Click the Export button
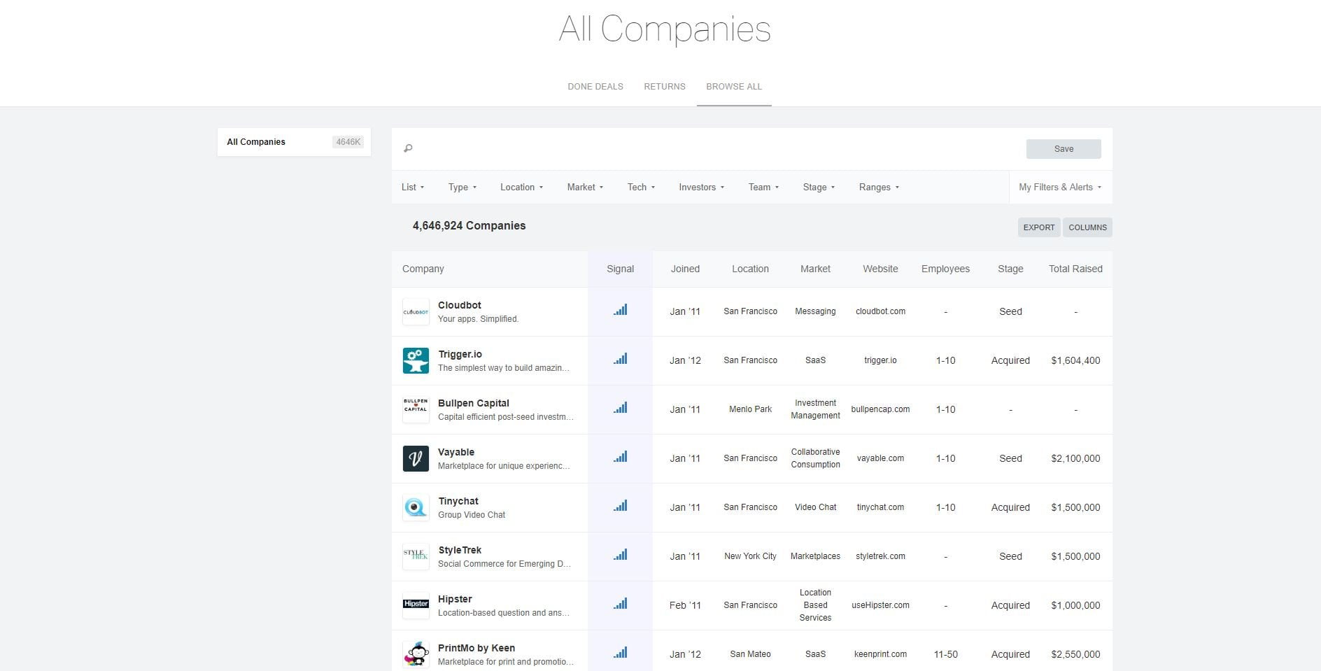 pos(1039,227)
